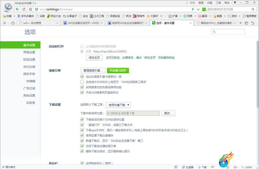Toggle 地址栏搜索引擎与搜索栏一致 checkbox
Image resolution: width=259 pixels, height=170 pixels.
[82, 77]
